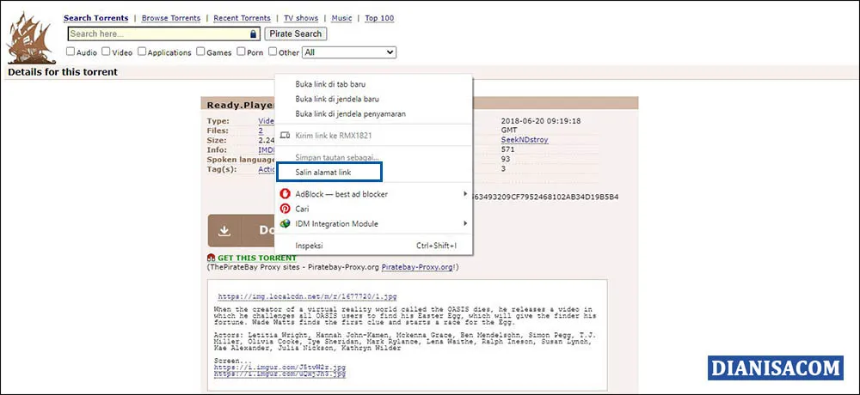This screenshot has height=395, width=860.
Task: Open the Search Torrents link
Action: (96, 18)
